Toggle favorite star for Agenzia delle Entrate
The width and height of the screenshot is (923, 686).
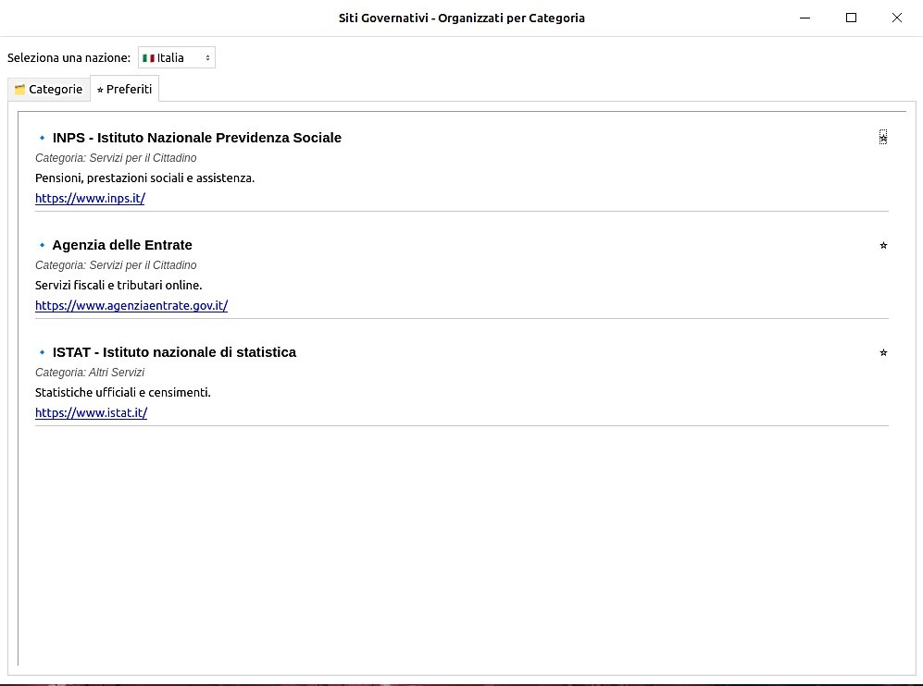click(x=883, y=245)
